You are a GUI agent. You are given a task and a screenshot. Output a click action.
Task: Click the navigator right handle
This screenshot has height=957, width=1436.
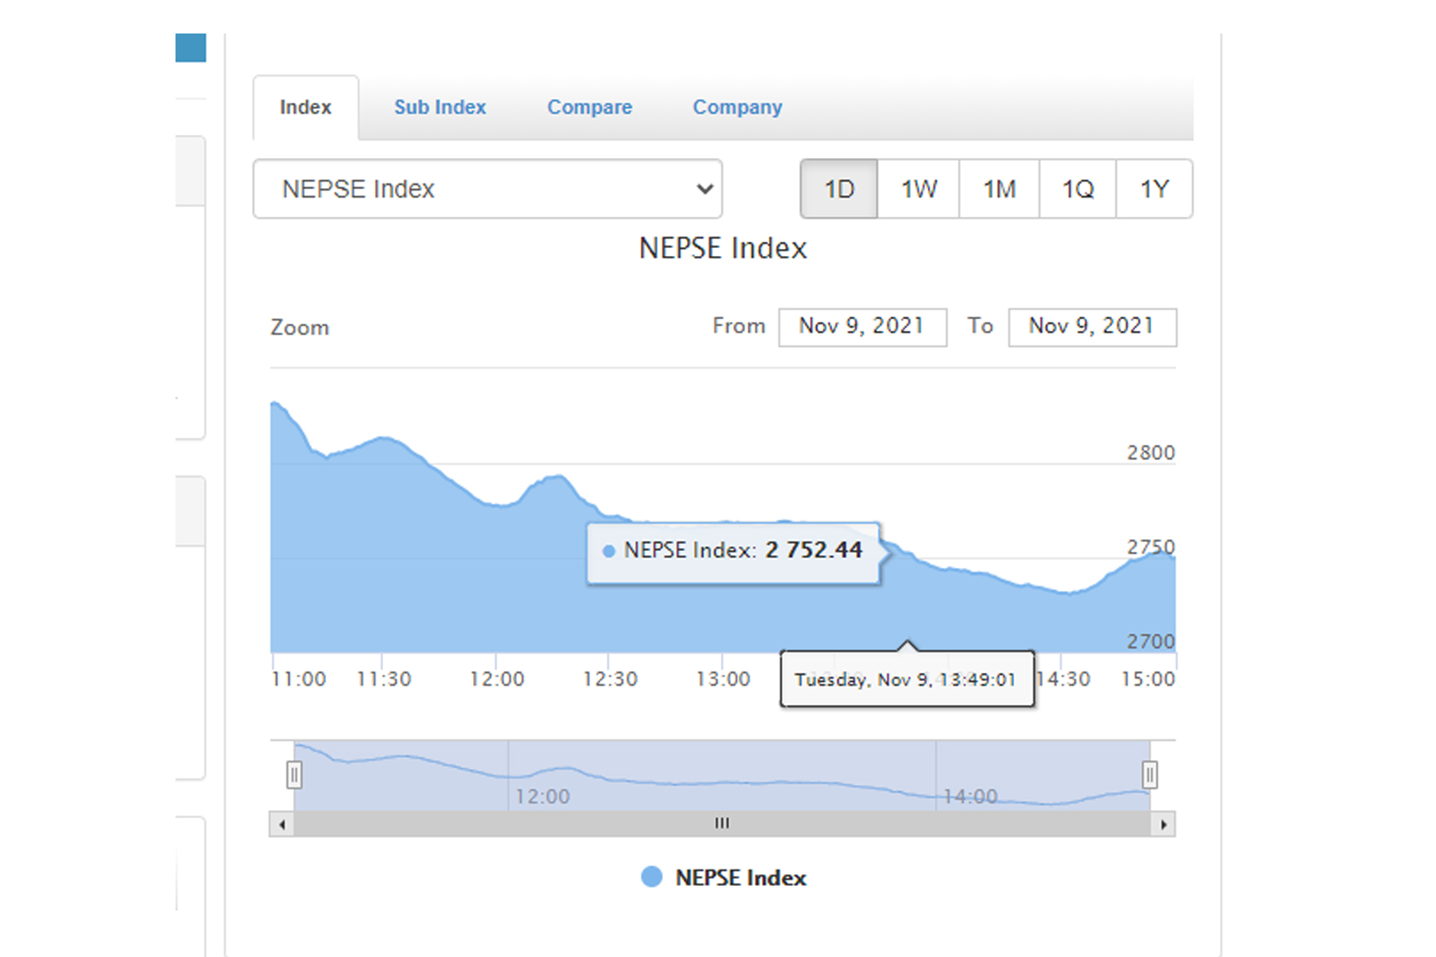tap(1150, 774)
